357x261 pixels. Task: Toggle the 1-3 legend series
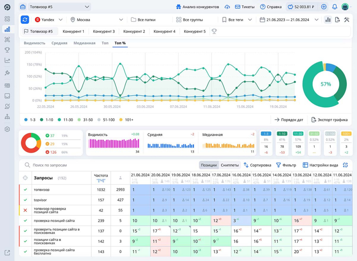pos(30,120)
